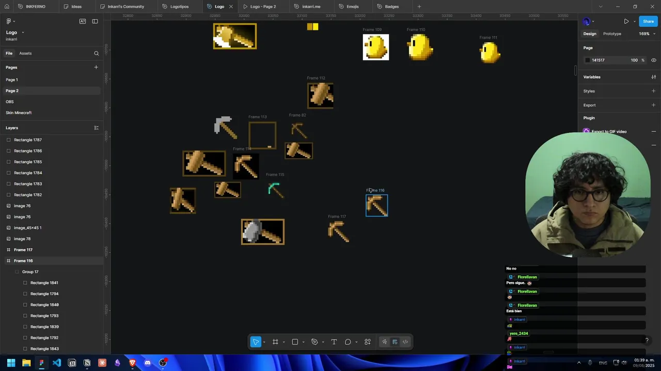
Task: Open variables settings icon
Action: 653,77
